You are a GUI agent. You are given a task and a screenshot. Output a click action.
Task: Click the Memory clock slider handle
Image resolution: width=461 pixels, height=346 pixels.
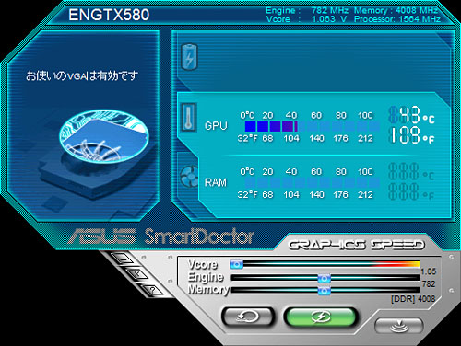point(324,290)
